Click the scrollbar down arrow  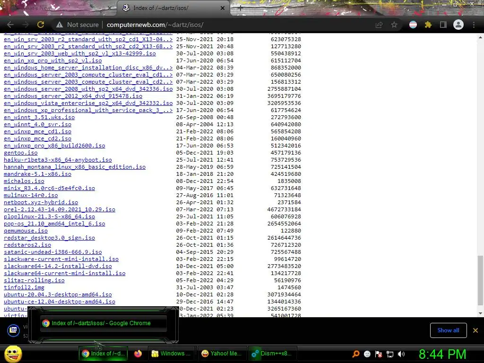[x=480, y=313]
